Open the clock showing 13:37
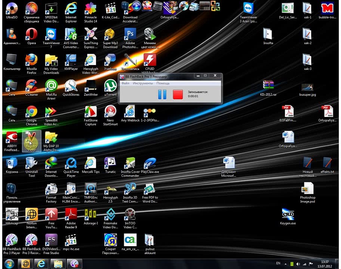Viewport: 341px width, 269px height. click(325, 264)
